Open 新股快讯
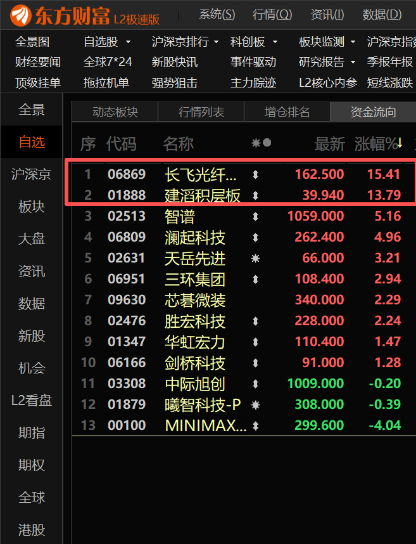This screenshot has width=416, height=544. (175, 62)
